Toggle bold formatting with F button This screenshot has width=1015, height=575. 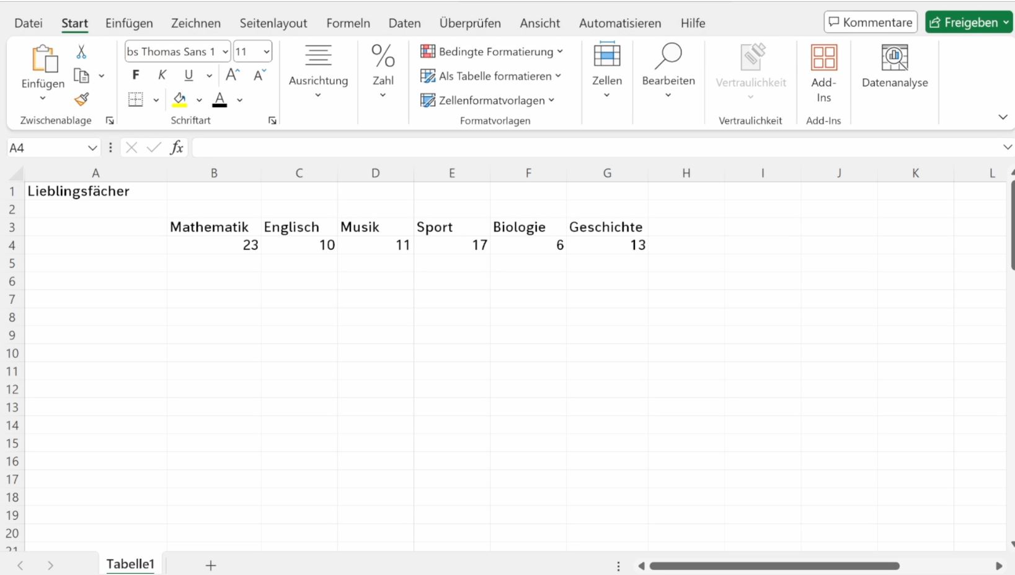(x=136, y=75)
